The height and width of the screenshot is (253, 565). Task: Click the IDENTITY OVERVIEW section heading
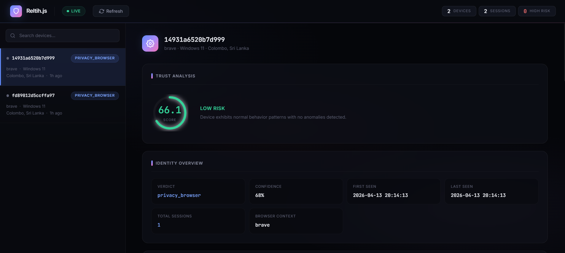(x=179, y=163)
